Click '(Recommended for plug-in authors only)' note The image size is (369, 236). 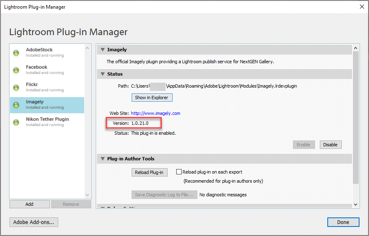(x=223, y=181)
